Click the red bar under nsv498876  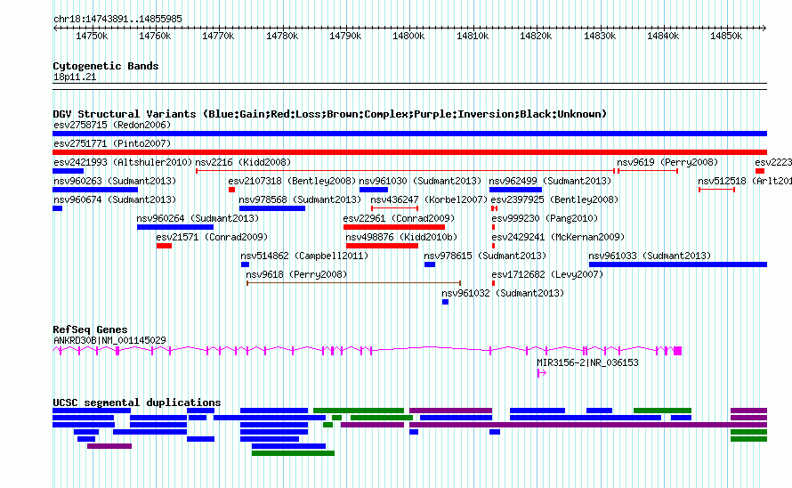coord(383,246)
